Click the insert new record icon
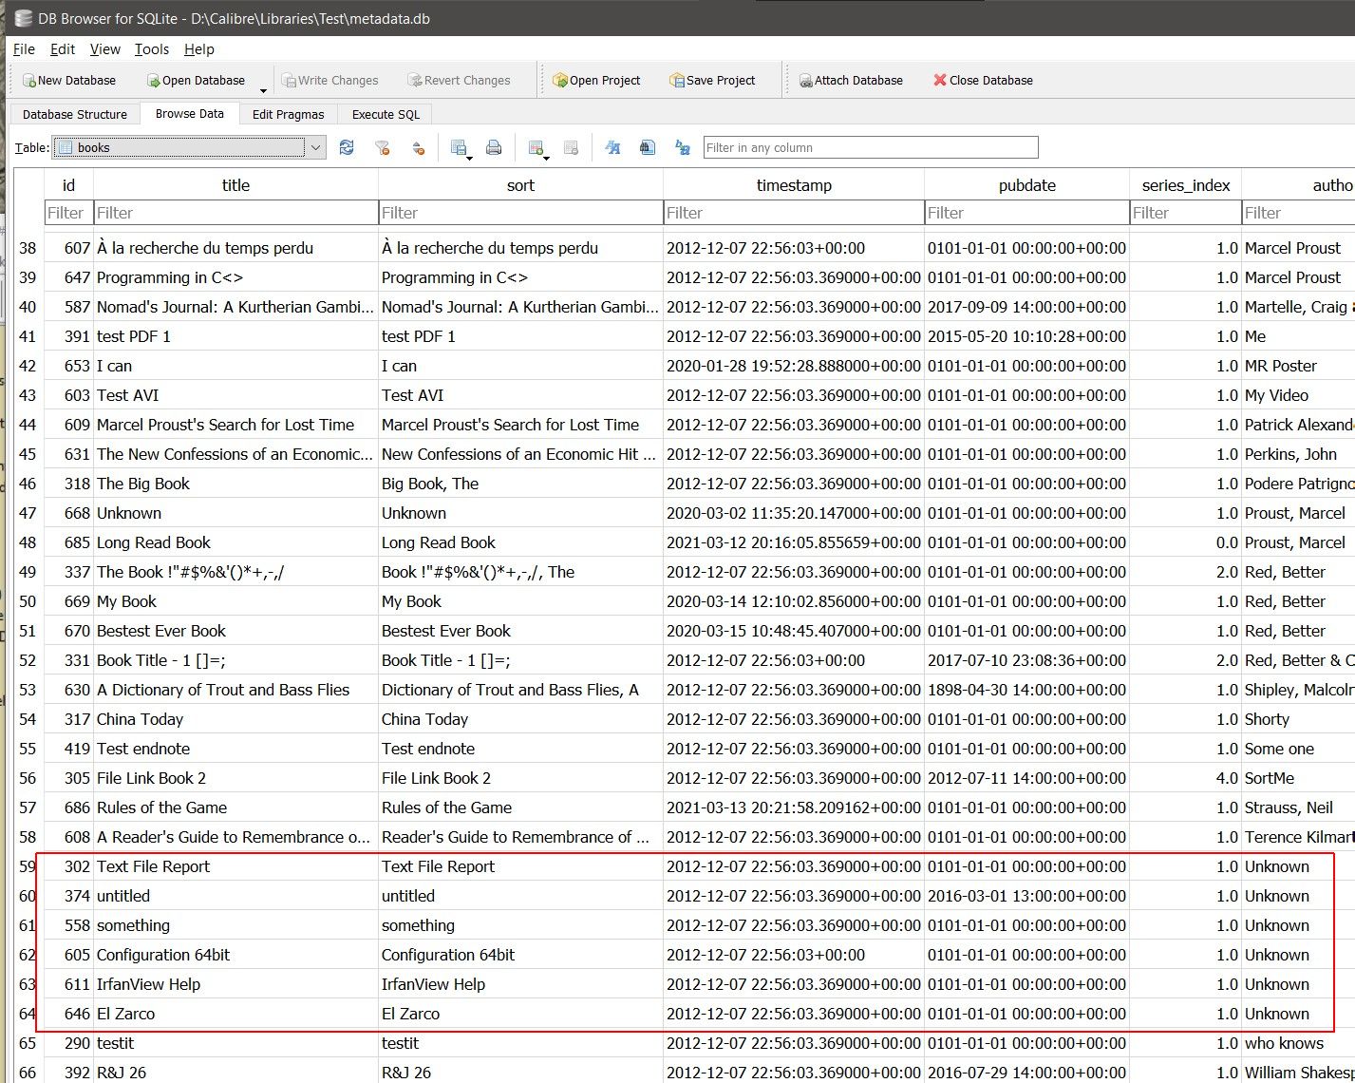1355x1083 pixels. [536, 147]
